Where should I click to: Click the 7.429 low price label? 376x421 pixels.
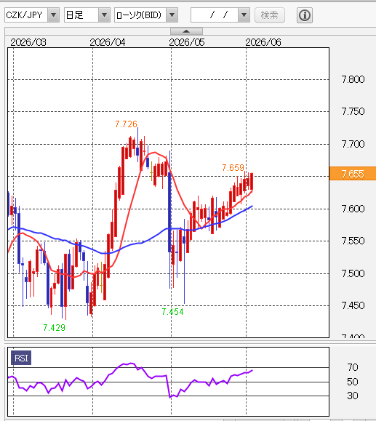[55, 327]
